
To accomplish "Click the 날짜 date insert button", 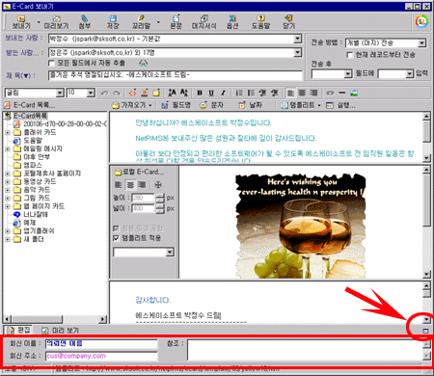I will 250,105.
